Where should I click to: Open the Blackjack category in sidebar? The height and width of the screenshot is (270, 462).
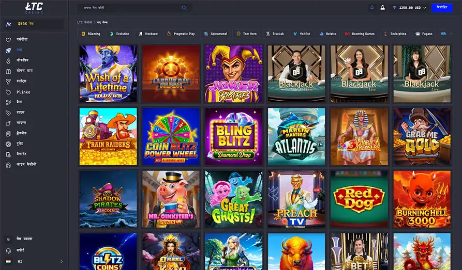22,133
